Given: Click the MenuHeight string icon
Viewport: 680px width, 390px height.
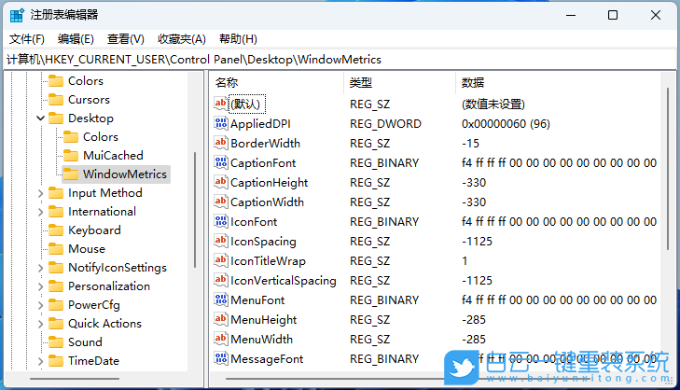Looking at the screenshot, I should 221,319.
